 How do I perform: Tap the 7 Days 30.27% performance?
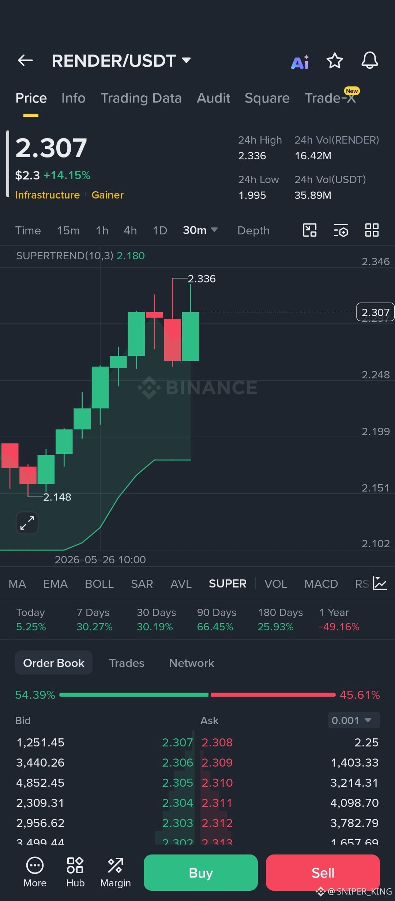click(94, 620)
